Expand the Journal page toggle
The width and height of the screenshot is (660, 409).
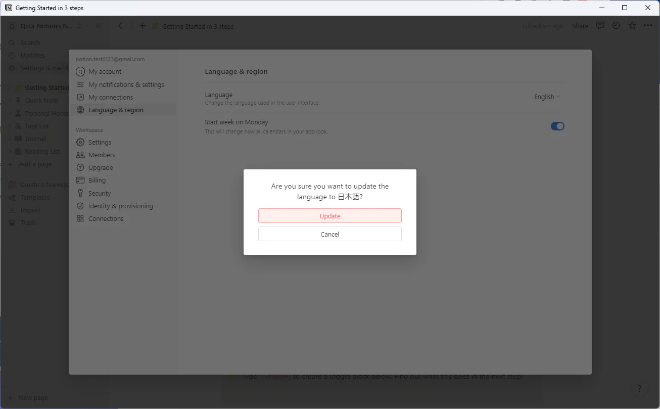[10, 139]
